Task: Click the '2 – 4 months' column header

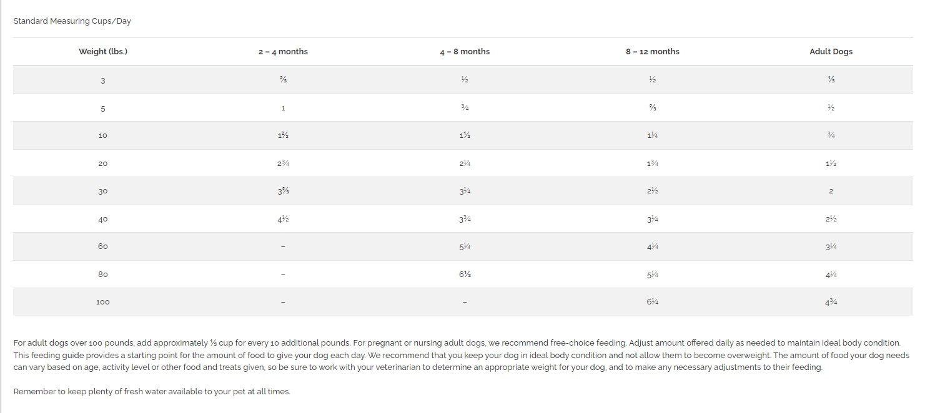Action: click(283, 52)
